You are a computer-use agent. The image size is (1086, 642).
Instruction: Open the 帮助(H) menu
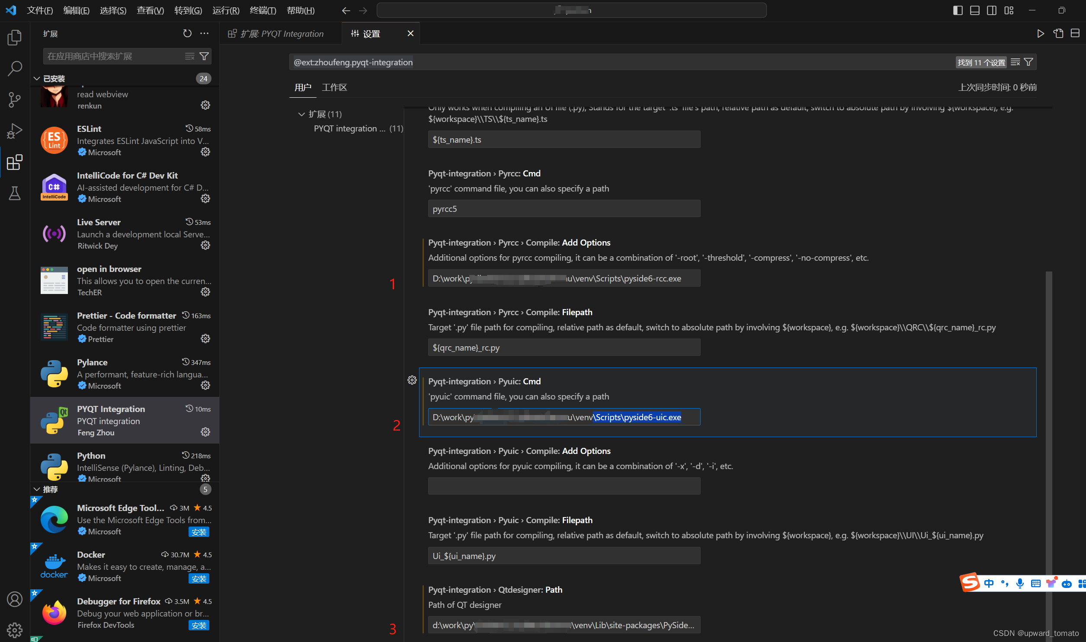pos(301,10)
